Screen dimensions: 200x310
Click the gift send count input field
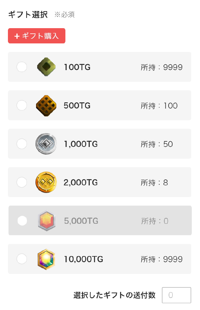tap(177, 295)
